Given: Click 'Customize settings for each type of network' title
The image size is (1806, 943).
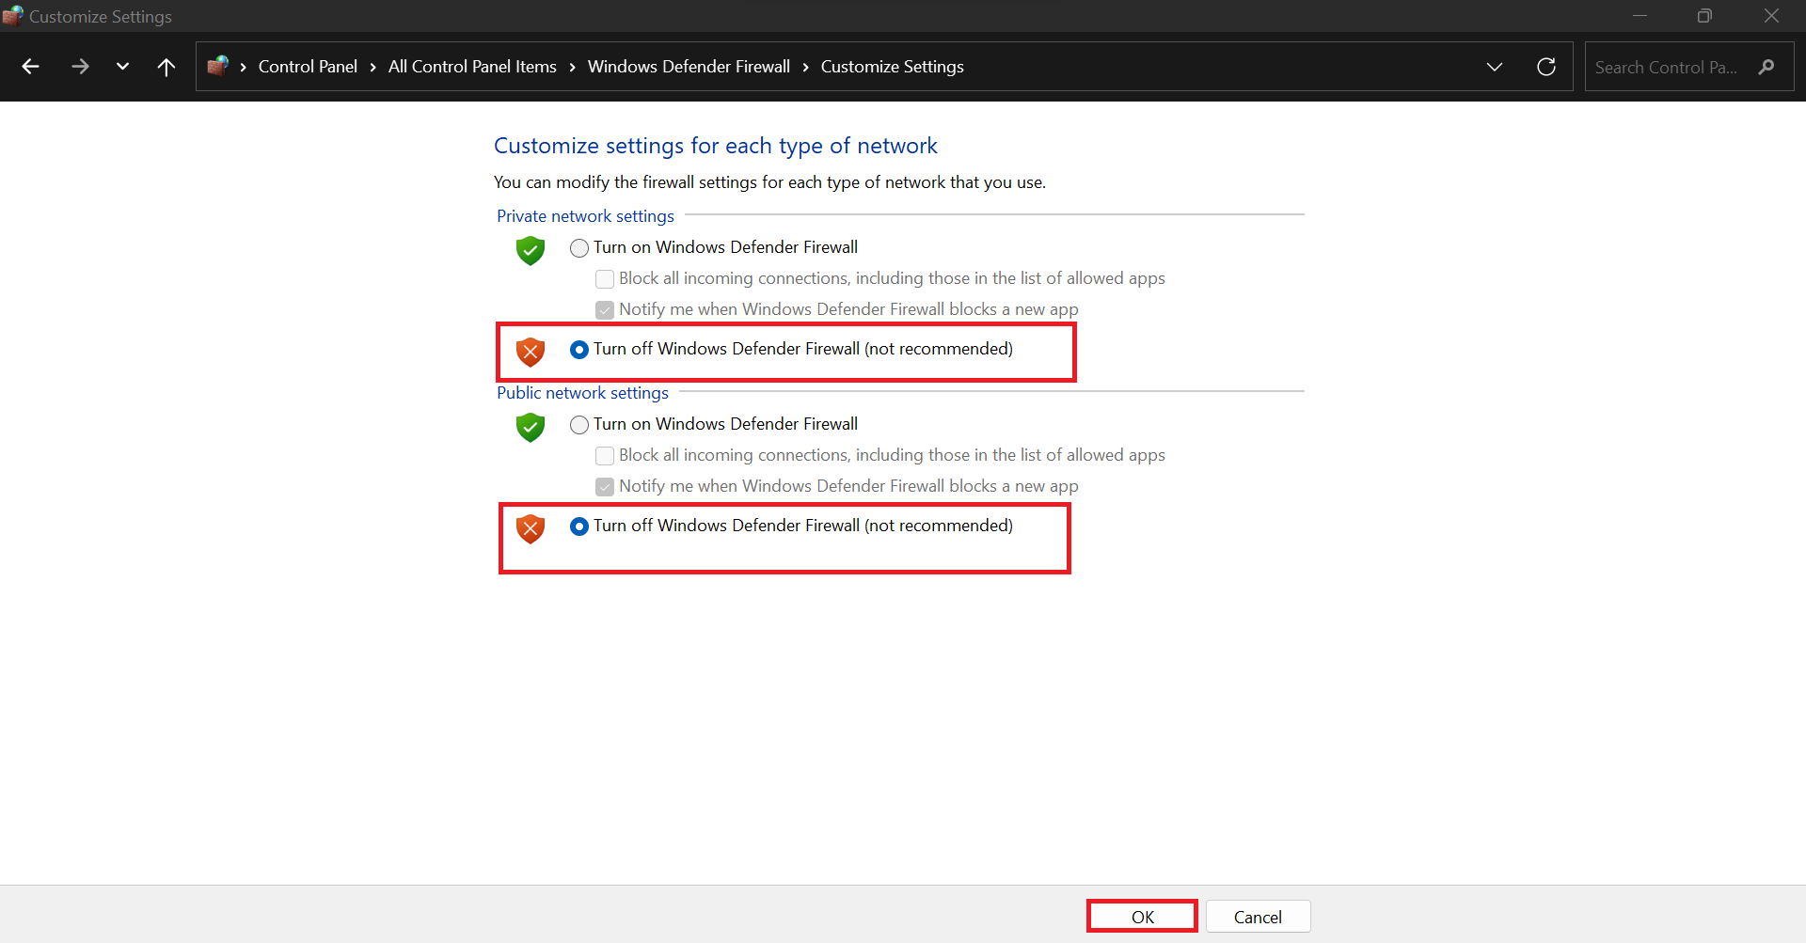Looking at the screenshot, I should pyautogui.click(x=715, y=146).
